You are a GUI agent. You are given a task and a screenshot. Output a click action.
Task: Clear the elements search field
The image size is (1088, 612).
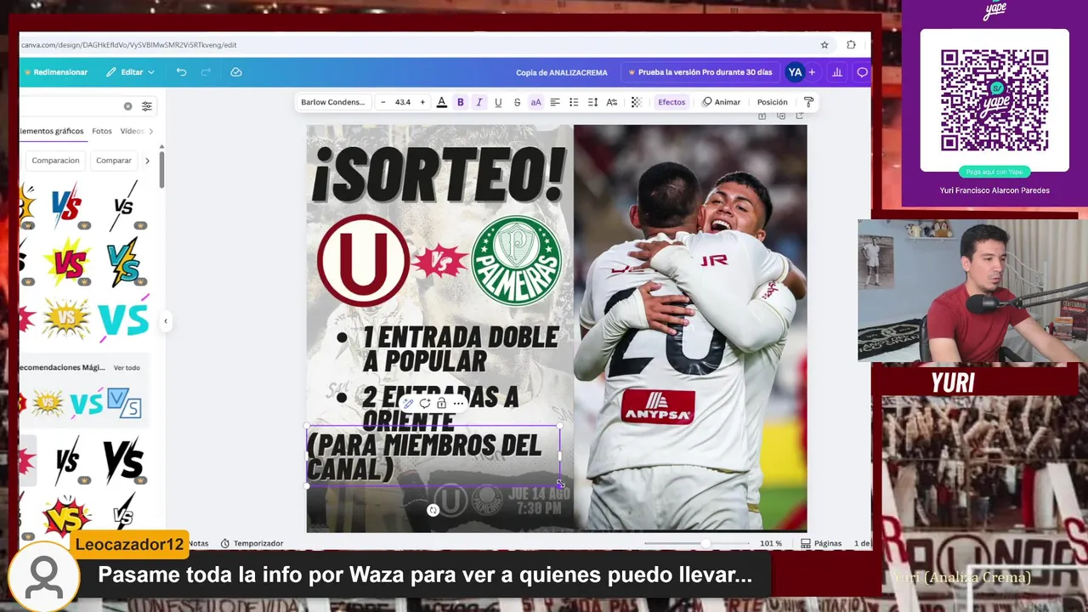(x=127, y=106)
